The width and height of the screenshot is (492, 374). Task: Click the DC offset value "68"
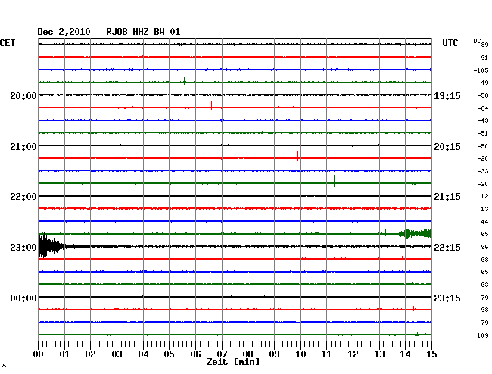pos(484,260)
